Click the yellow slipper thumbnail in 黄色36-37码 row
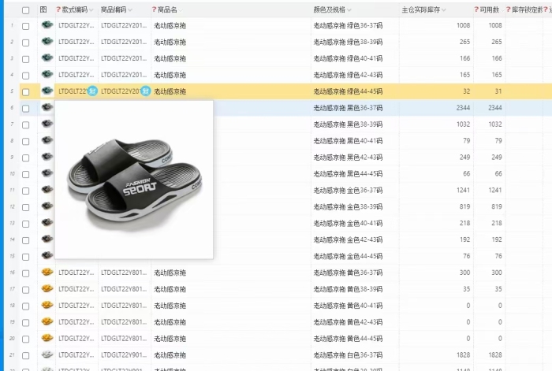552x371 pixels. click(47, 273)
